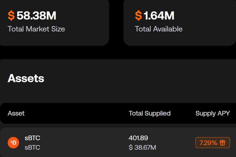Screen dimensions: 236x157
Task: Click the sBTC ticker subtitle text
Action: 32,148
